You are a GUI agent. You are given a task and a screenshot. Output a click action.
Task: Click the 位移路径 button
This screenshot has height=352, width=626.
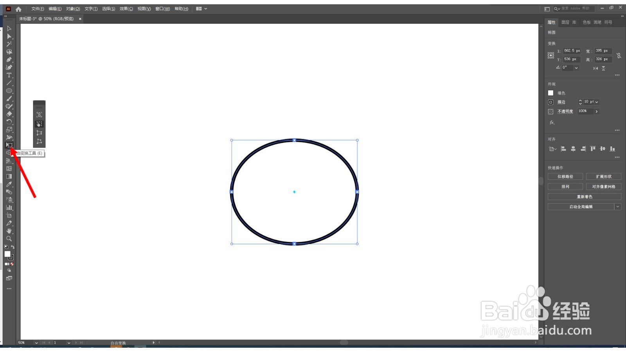(565, 177)
